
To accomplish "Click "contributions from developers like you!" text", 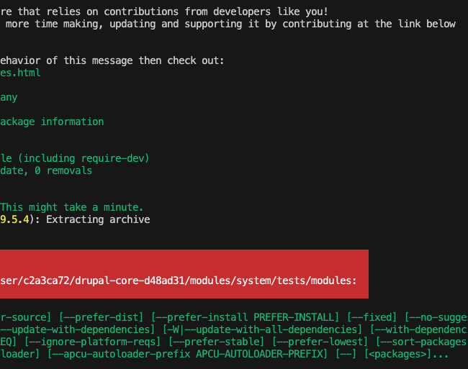I will point(216,12).
